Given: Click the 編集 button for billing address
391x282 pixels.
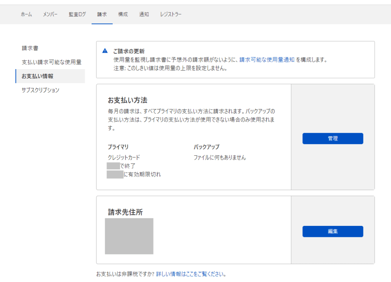Looking at the screenshot, I should 333,231.
